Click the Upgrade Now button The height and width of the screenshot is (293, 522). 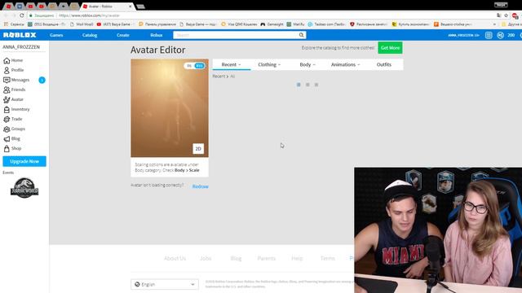24,161
